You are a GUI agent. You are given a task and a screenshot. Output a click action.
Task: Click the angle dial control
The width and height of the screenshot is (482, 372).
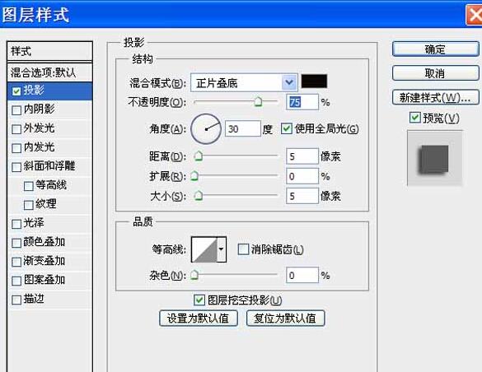(206, 129)
